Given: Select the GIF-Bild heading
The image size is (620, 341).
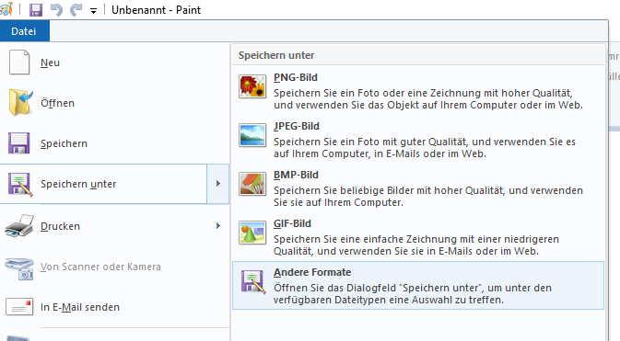Looking at the screenshot, I should click(292, 223).
